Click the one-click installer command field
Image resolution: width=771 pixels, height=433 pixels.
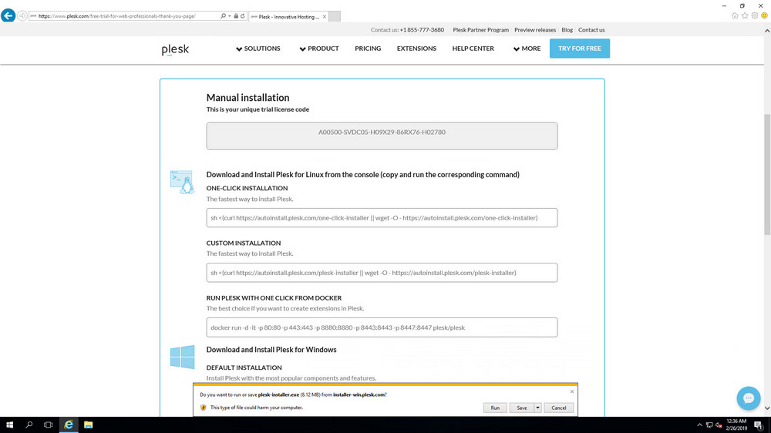pyautogui.click(x=382, y=218)
